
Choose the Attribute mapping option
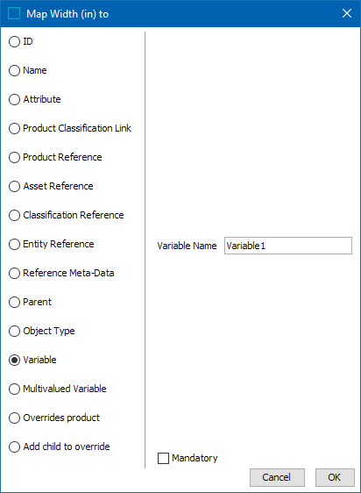[x=14, y=99]
